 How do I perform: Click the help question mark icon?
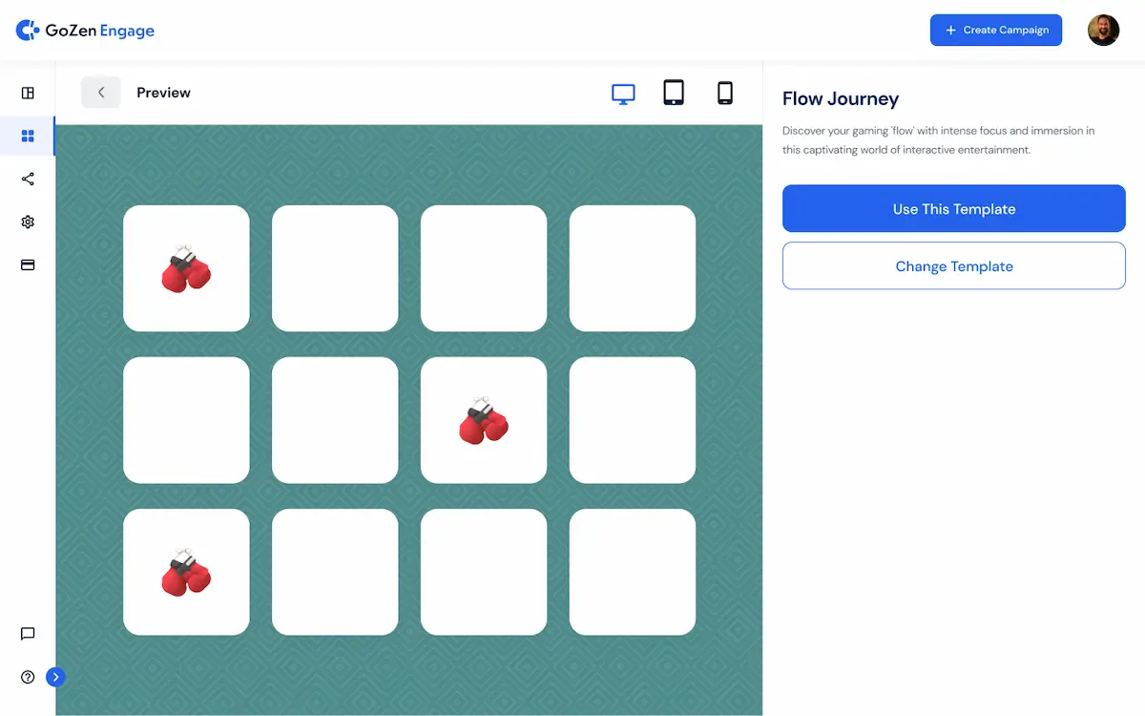[27, 677]
